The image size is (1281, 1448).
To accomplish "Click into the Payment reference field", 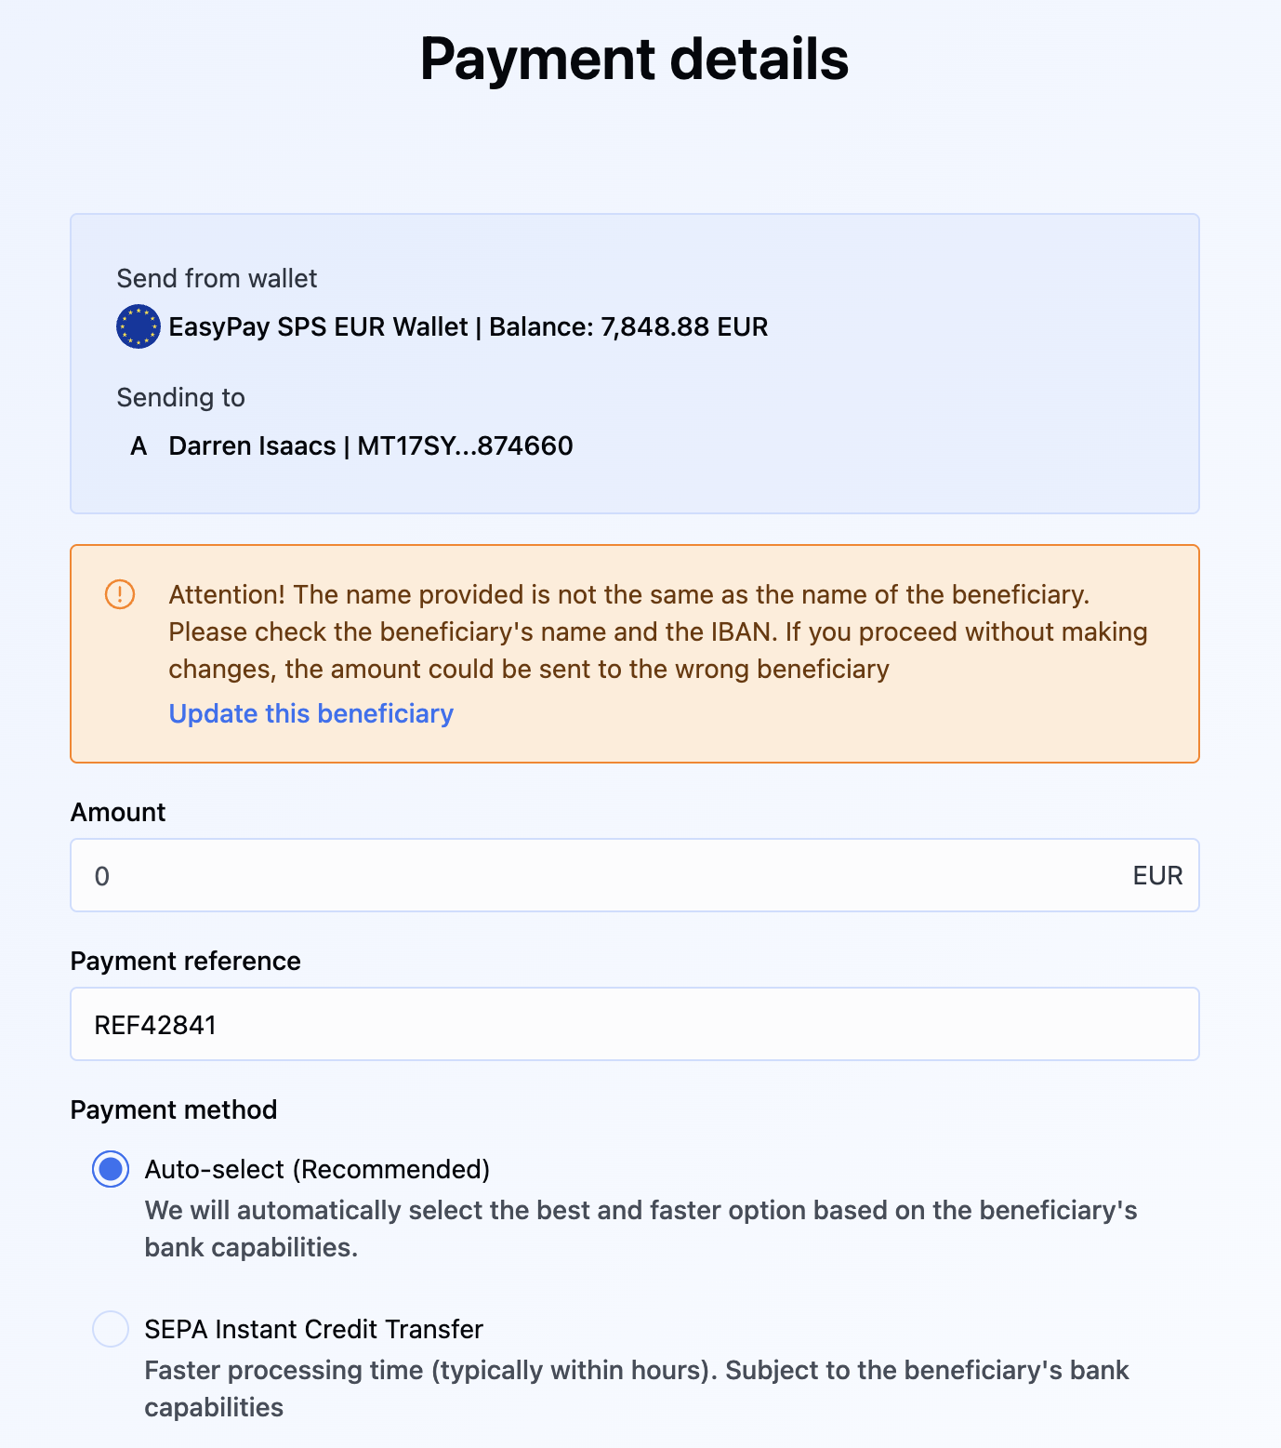I will [634, 1024].
